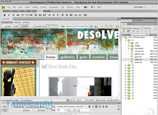The image size is (158, 115).
Task: Open the Local view dropdown
Action: (x=150, y=28)
